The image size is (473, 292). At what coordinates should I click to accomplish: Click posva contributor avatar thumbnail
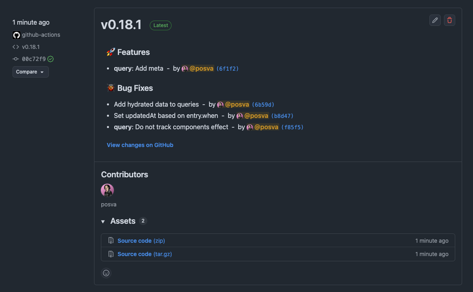107,190
